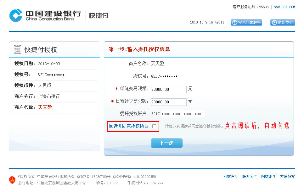Click the 客户服务热线：95533 text

(x=251, y=7)
